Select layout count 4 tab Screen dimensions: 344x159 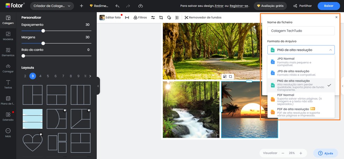(x=40, y=76)
